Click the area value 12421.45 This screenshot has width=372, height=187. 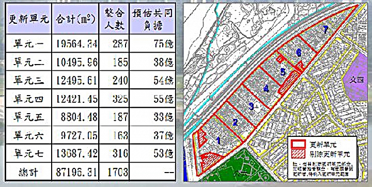pyautogui.click(x=77, y=99)
